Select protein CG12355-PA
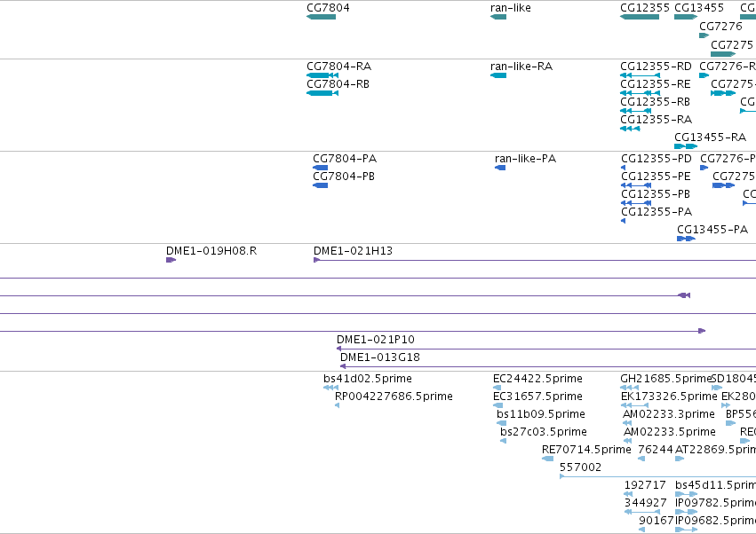Viewport: 756px width, 534px height. click(x=657, y=212)
